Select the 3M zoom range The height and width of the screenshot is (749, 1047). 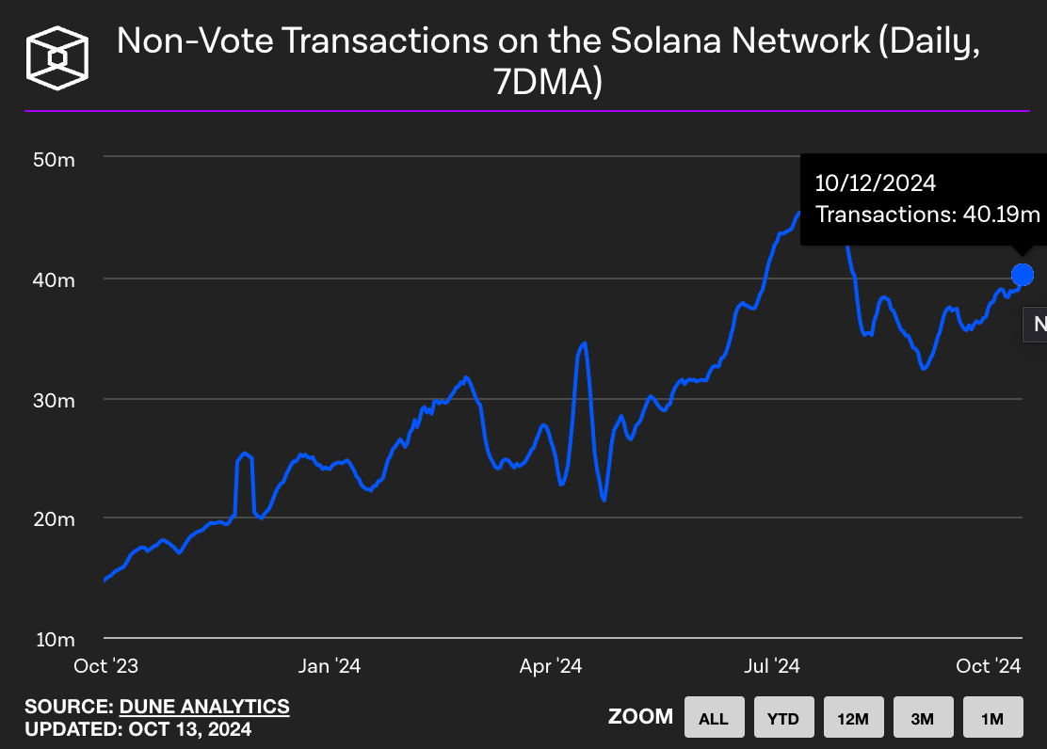pos(923,717)
